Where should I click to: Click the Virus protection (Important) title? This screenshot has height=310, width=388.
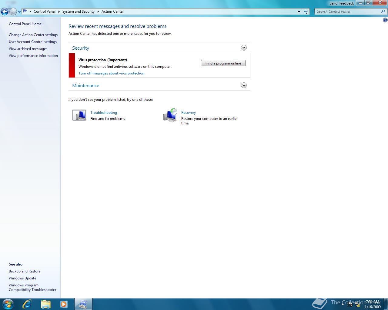coord(103,60)
